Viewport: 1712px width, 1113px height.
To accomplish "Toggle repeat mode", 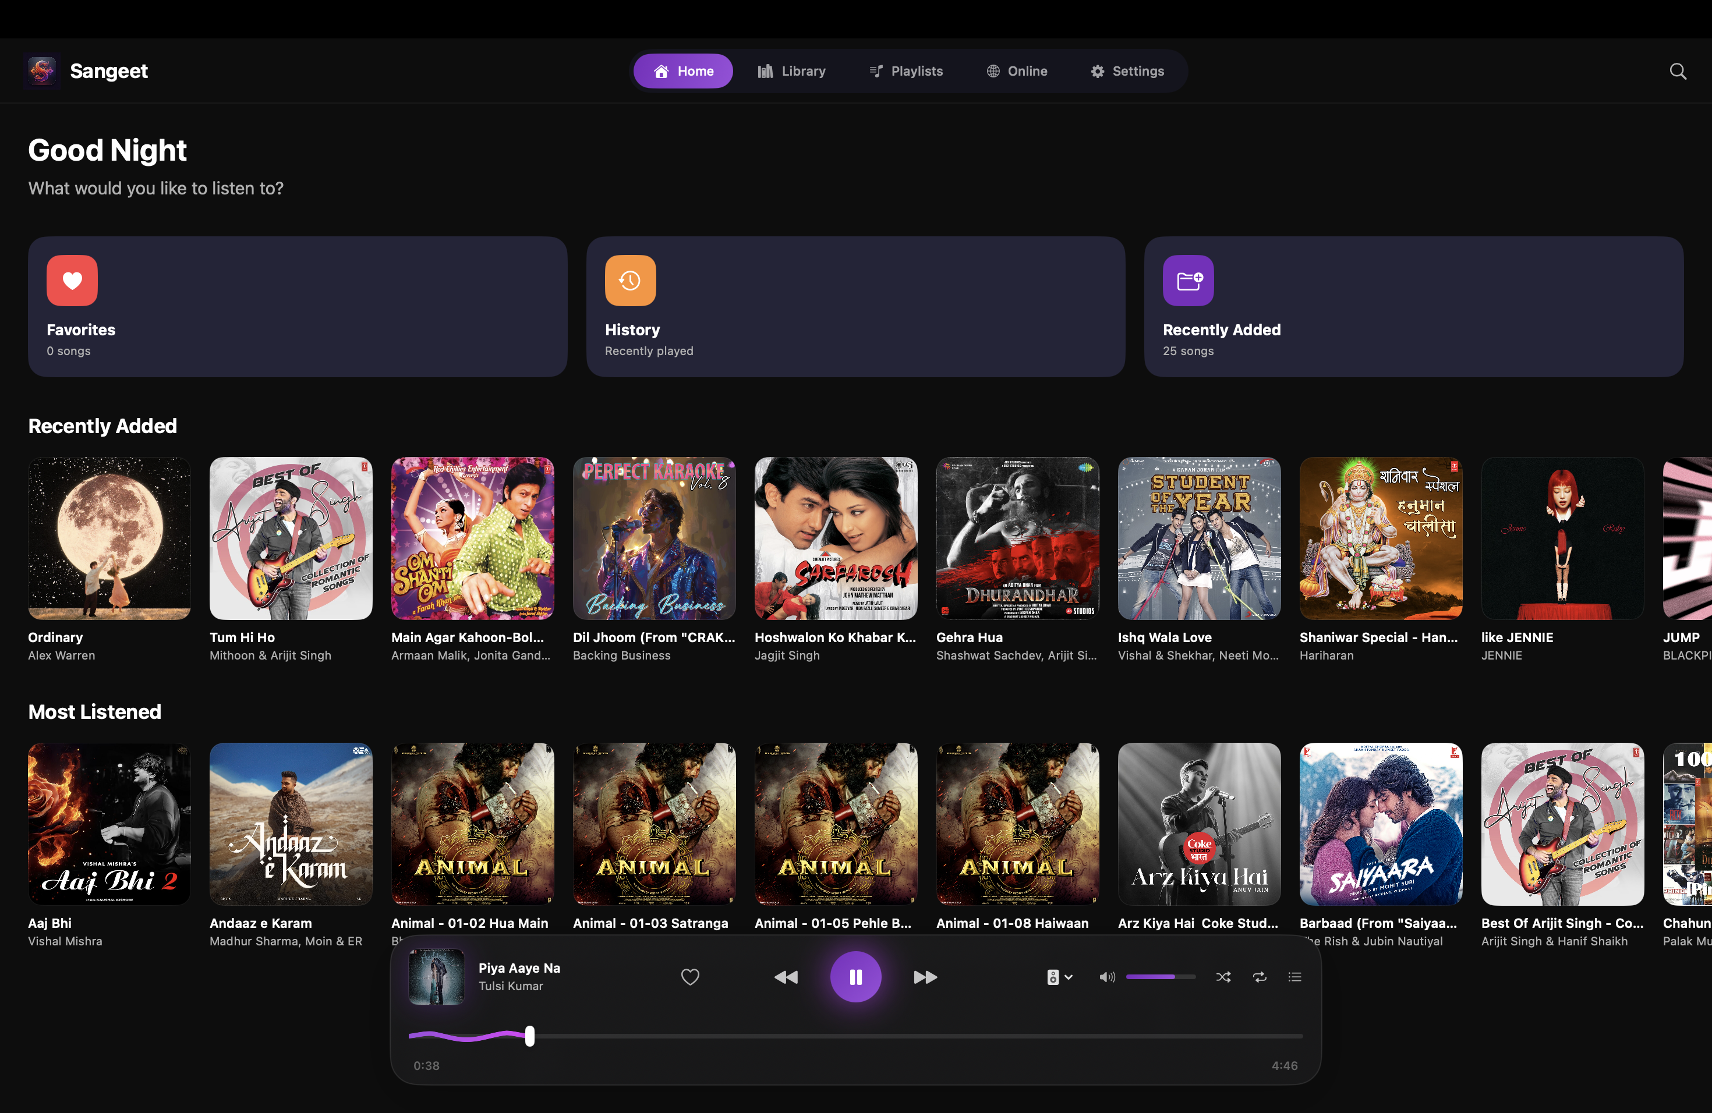I will [1260, 977].
